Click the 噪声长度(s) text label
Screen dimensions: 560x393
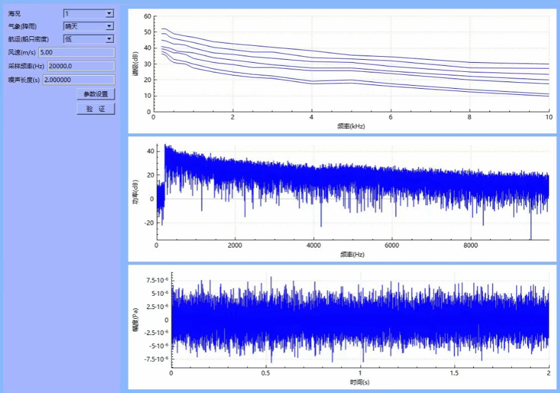(x=24, y=80)
